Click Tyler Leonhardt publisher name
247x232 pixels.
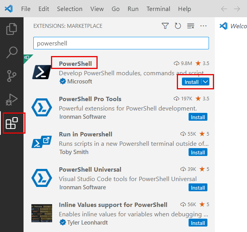coord(87,223)
